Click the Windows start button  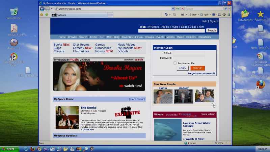tap(10, 149)
